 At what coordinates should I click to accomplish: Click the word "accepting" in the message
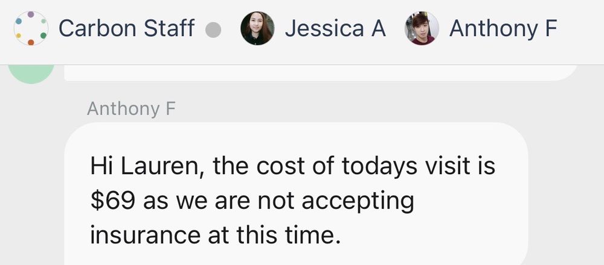tap(358, 202)
